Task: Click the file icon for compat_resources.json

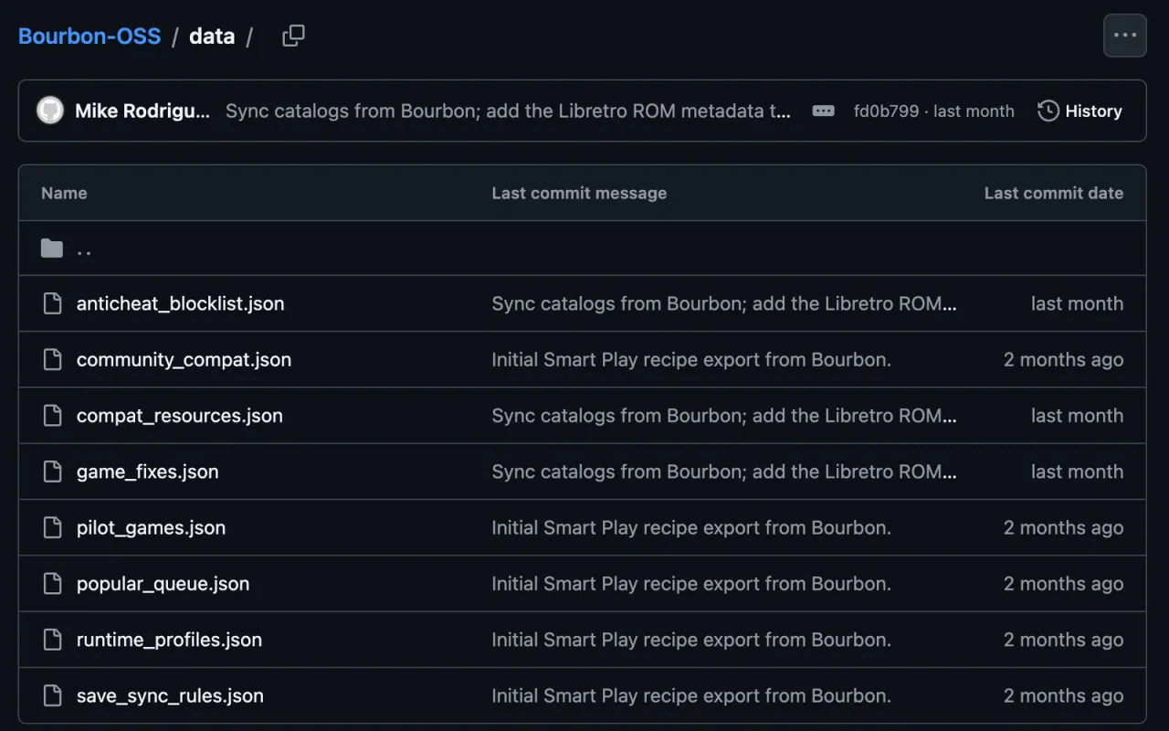Action: pyautogui.click(x=52, y=416)
